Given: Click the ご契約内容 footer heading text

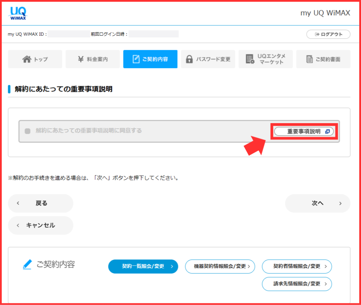Looking at the screenshot, I should coord(56,264).
